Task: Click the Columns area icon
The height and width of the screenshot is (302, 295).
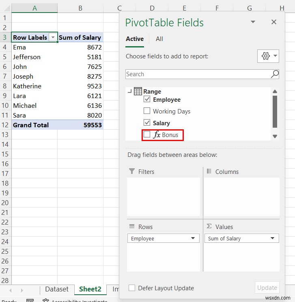Action: [x=209, y=171]
